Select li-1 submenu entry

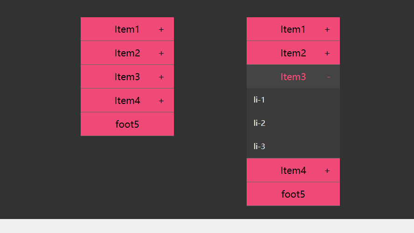coord(293,100)
